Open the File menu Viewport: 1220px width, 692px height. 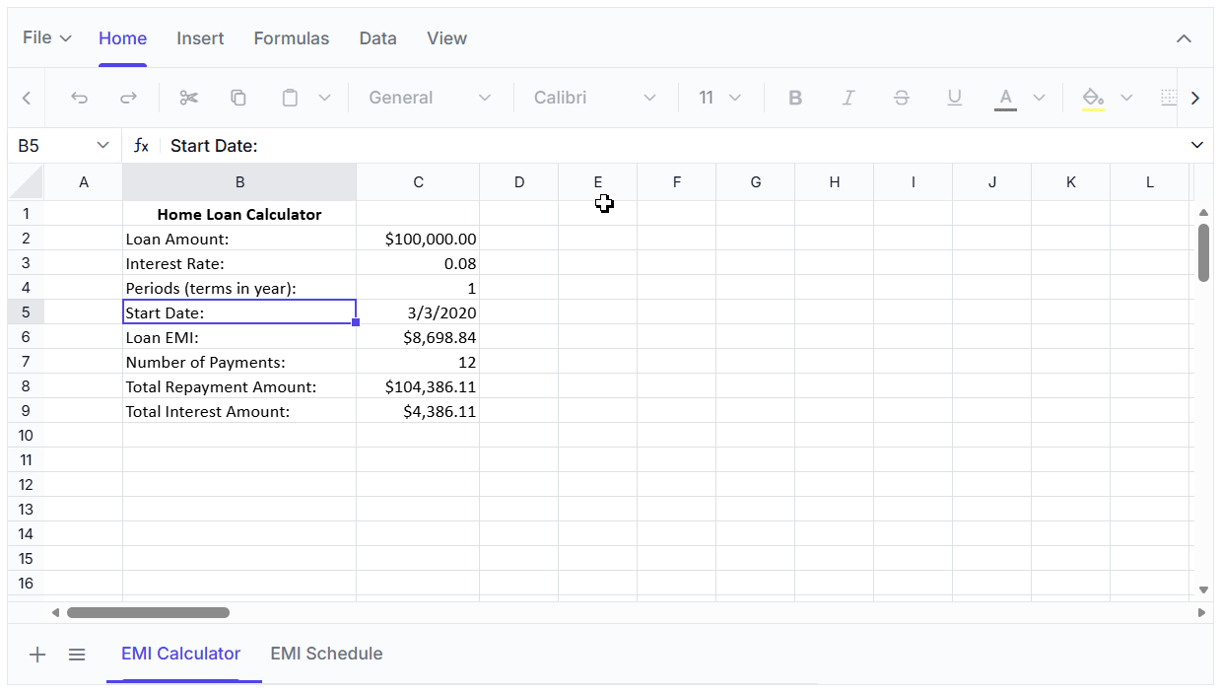coord(46,38)
